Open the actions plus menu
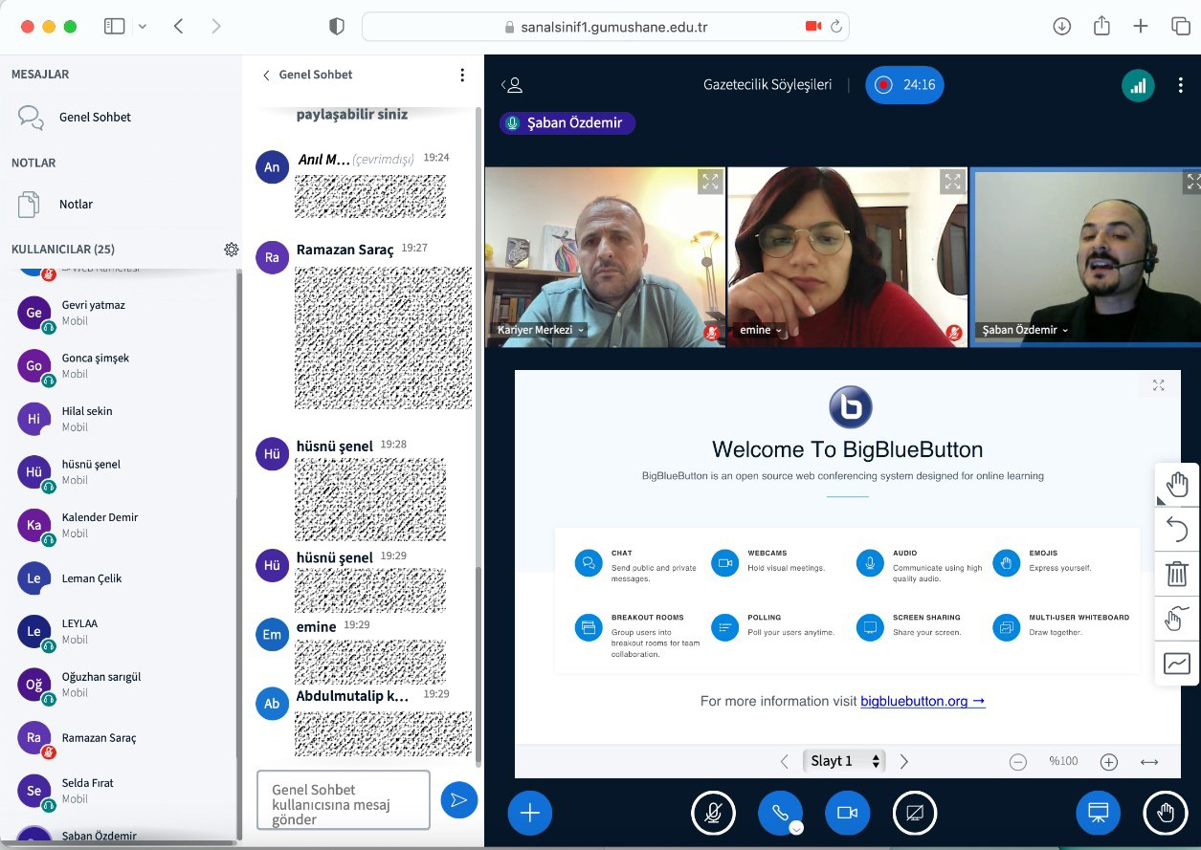Screen dimensions: 1201x850 click(x=530, y=813)
